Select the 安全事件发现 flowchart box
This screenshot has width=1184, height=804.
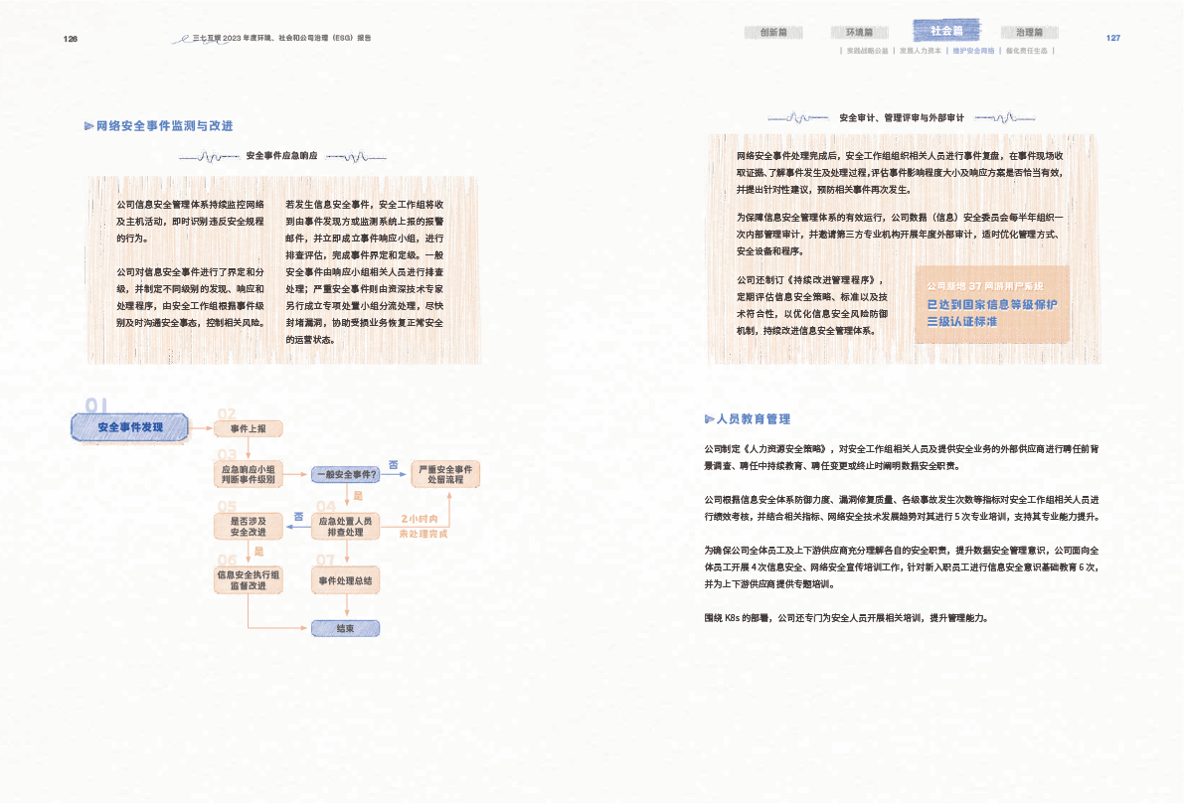[x=129, y=427]
